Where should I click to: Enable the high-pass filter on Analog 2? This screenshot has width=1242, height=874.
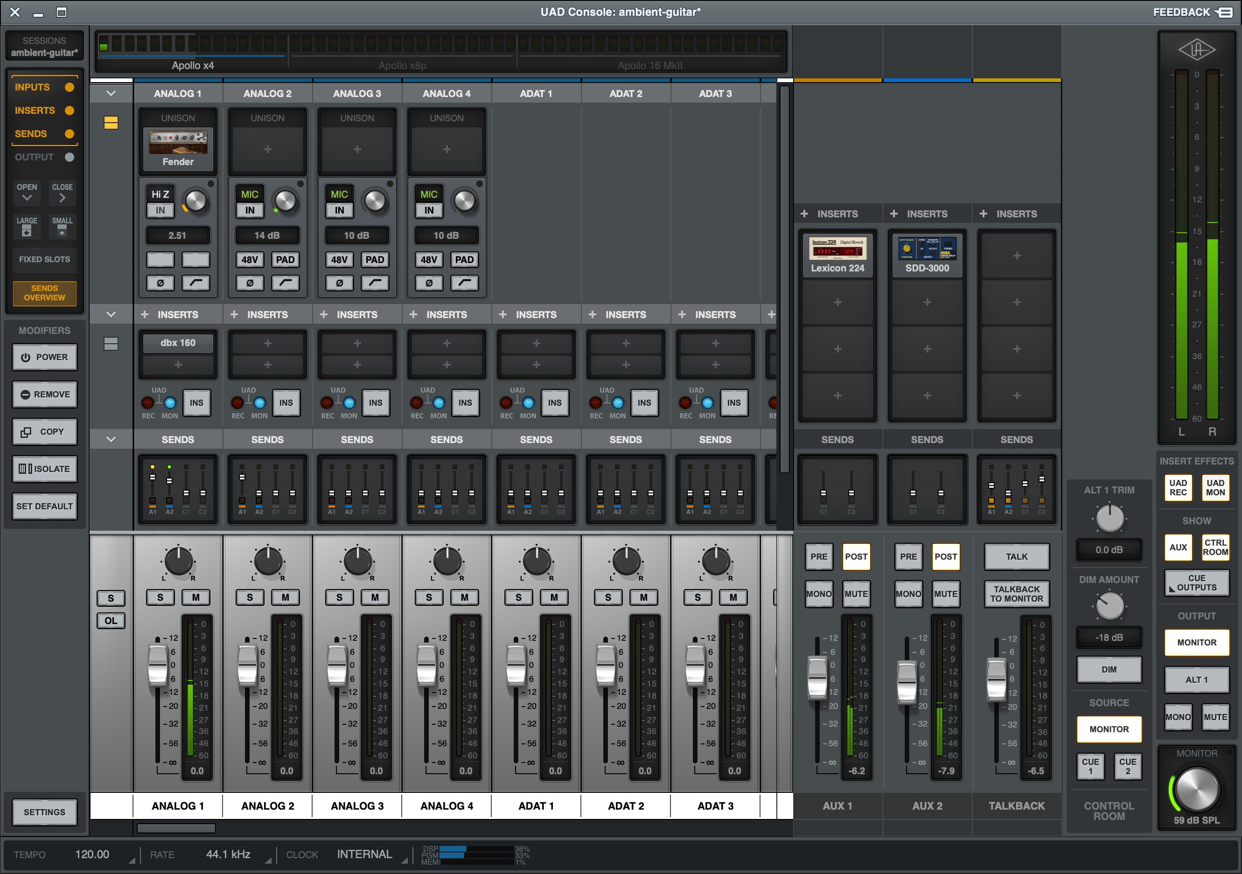click(285, 283)
